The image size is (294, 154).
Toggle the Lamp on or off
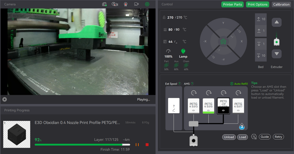pyautogui.click(x=183, y=54)
